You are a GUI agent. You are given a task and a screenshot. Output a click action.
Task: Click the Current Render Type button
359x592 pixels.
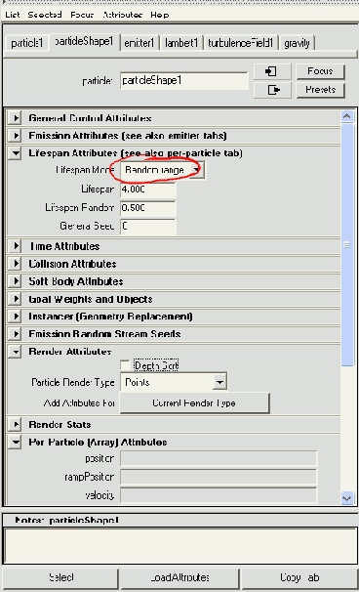coord(194,403)
